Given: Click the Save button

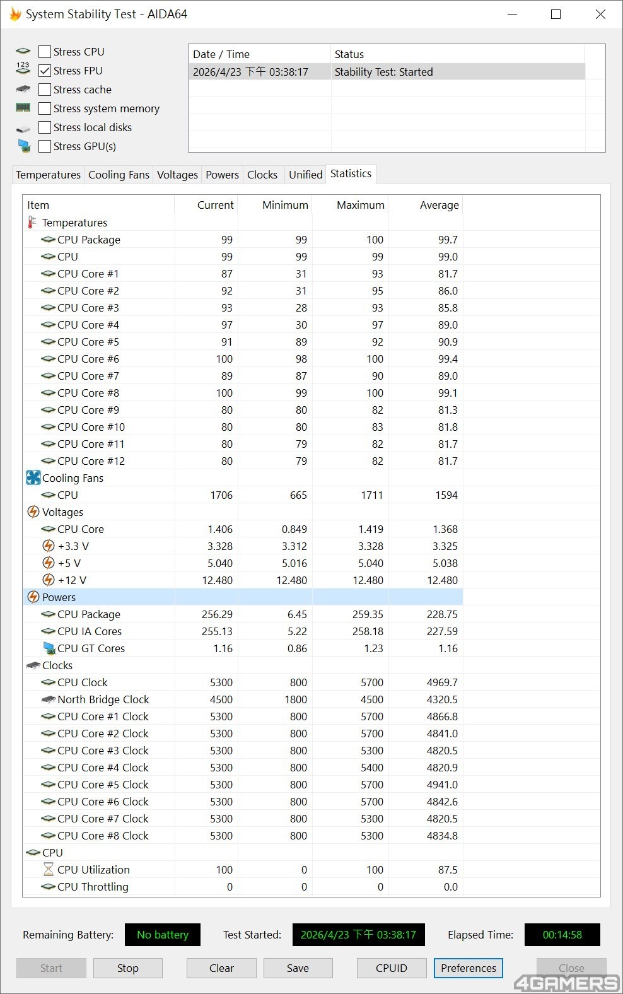Looking at the screenshot, I should coord(298,968).
